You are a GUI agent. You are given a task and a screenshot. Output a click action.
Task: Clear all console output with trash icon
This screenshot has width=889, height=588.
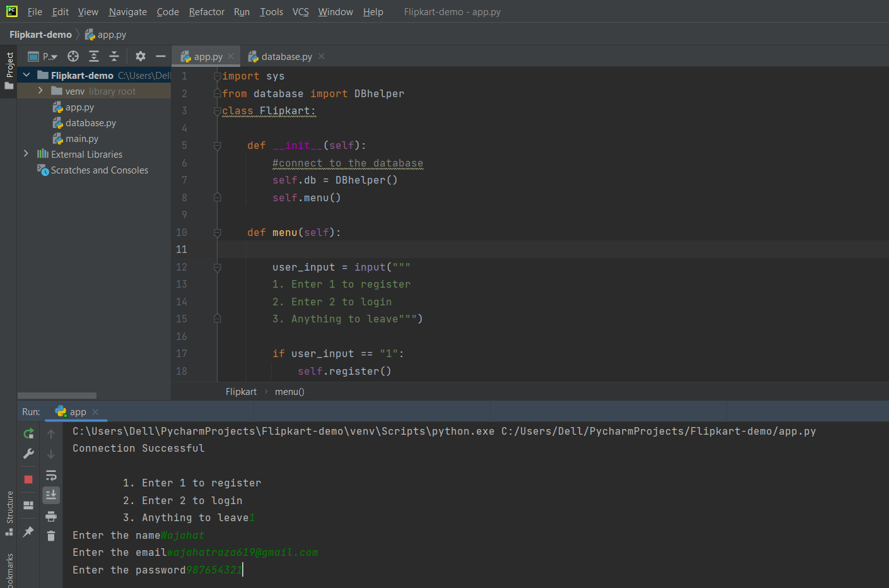point(50,535)
